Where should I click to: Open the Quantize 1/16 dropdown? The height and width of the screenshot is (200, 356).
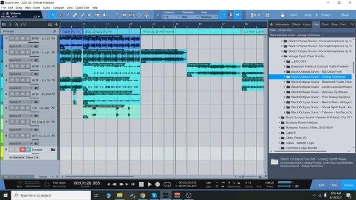click(x=171, y=17)
